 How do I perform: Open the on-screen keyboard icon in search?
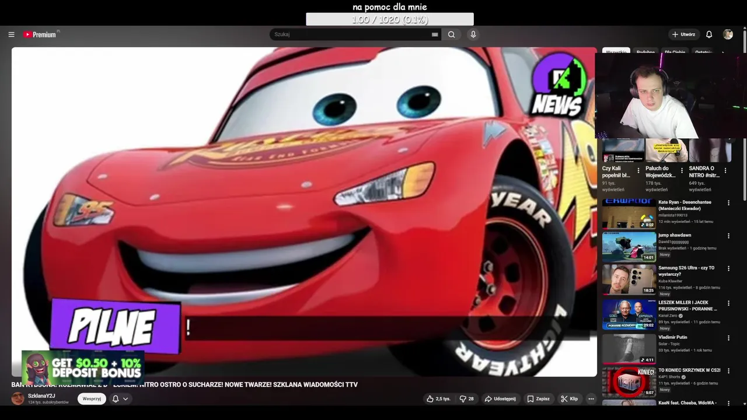pos(435,34)
